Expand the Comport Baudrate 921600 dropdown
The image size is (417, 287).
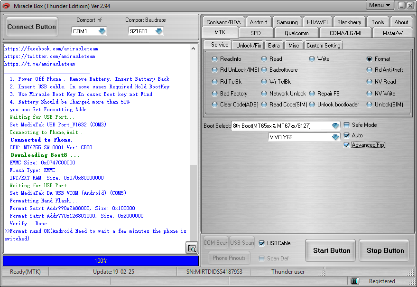pos(159,31)
